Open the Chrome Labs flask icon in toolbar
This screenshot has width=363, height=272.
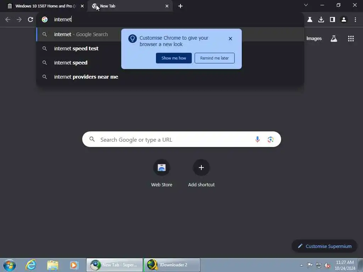tap(310, 19)
